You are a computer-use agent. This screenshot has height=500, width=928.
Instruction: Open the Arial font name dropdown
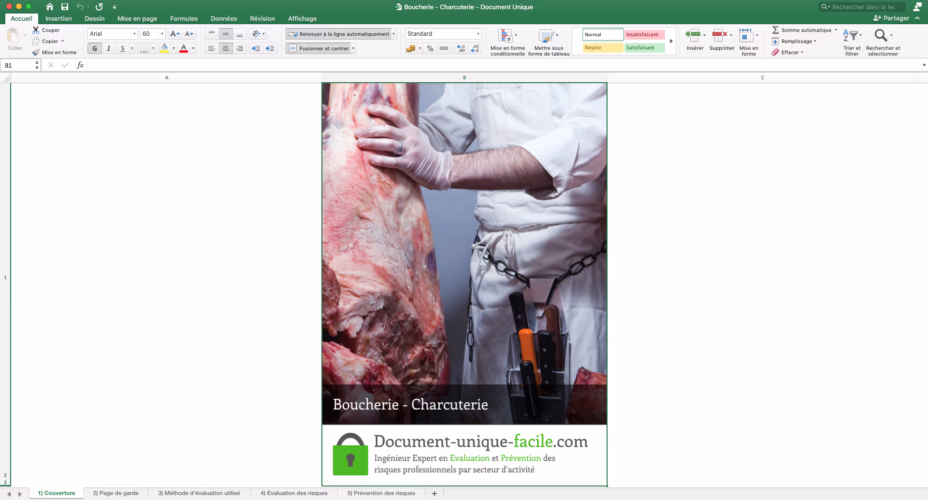(x=134, y=34)
